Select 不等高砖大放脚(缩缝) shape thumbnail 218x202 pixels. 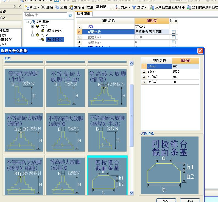tap(24, 132)
